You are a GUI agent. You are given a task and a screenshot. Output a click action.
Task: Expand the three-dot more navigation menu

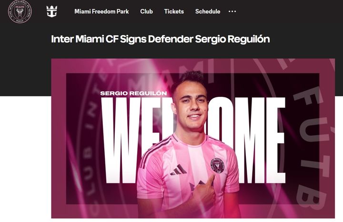click(x=232, y=11)
